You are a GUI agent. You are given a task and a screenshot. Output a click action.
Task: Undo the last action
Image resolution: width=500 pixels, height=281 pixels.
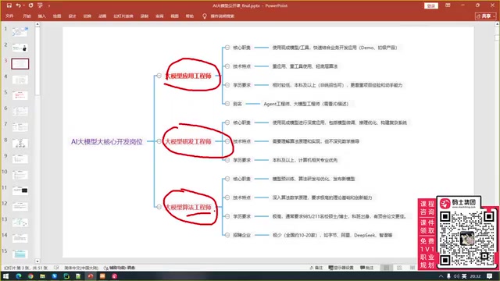tap(18, 5)
